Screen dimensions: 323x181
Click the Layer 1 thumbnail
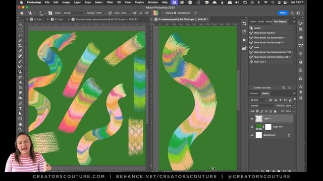(259, 119)
